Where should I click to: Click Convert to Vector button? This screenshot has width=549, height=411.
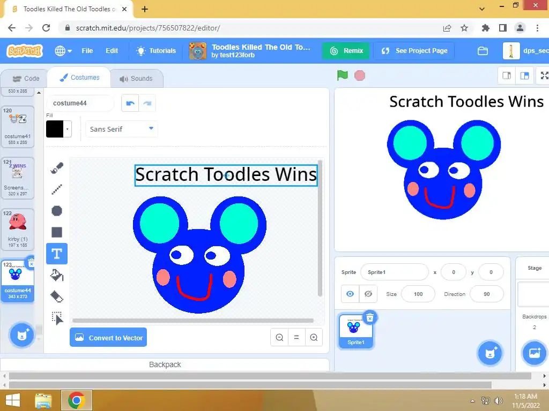108,337
